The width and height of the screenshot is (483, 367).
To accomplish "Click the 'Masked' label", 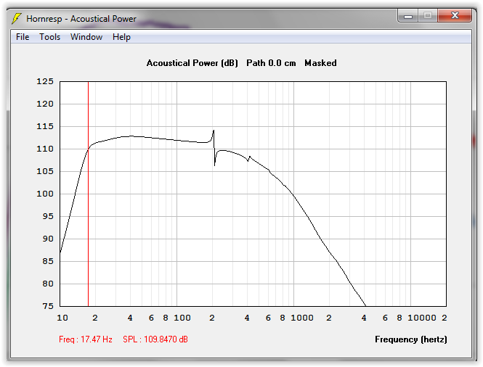I will point(320,63).
